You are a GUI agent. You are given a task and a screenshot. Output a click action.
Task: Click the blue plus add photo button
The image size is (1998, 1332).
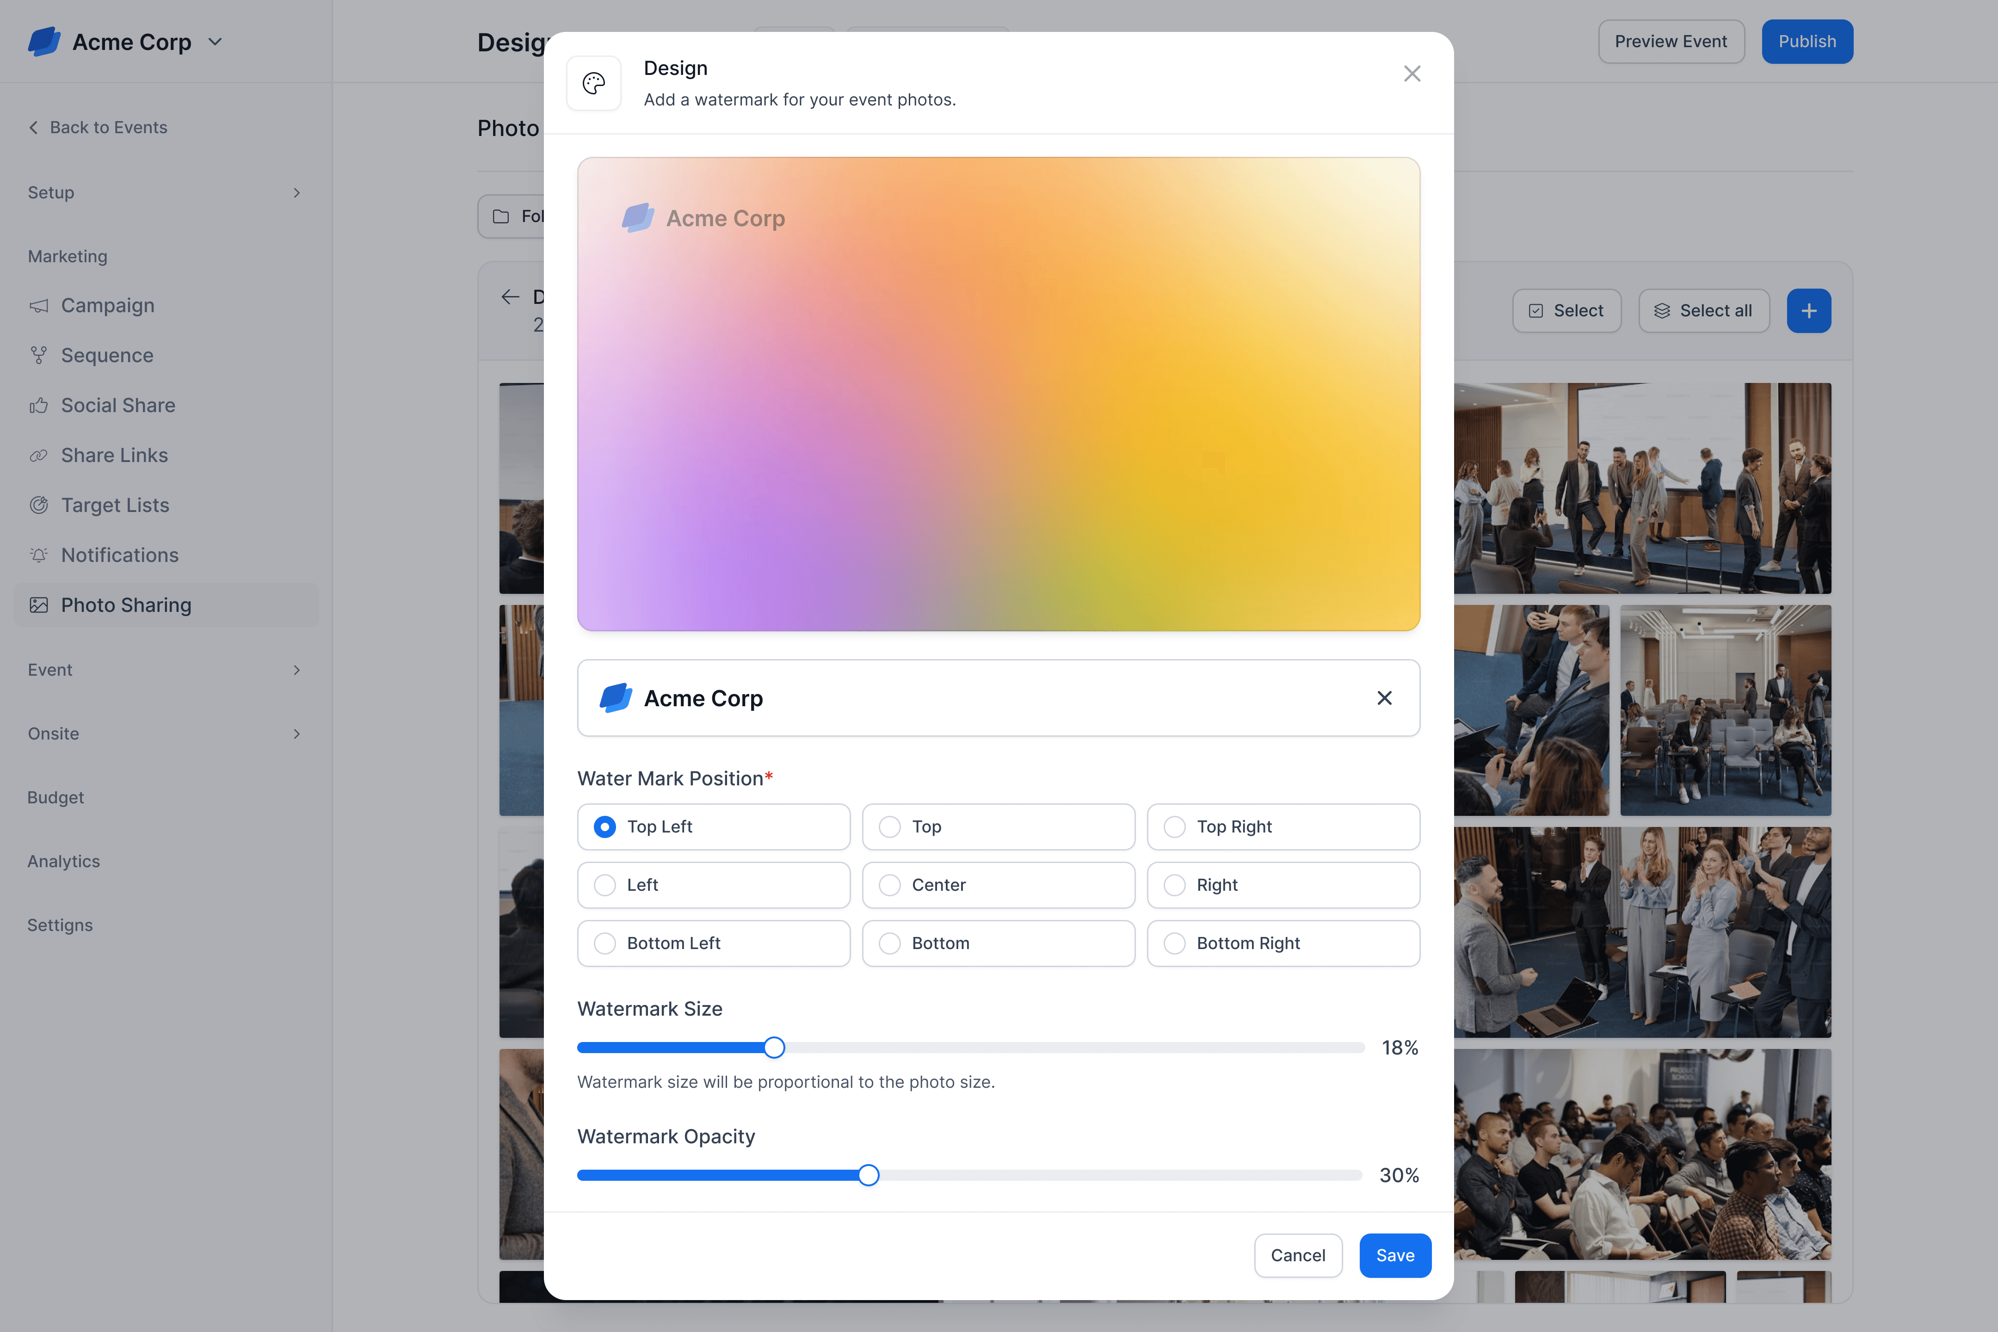point(1808,311)
